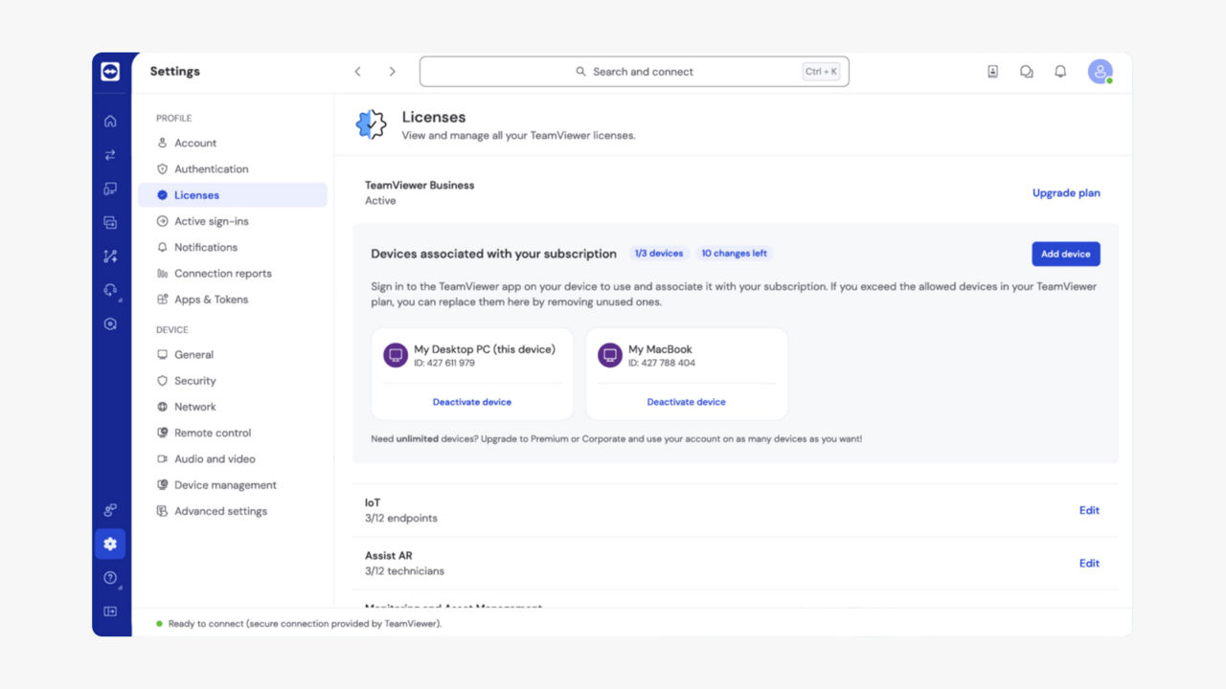The width and height of the screenshot is (1226, 689).
Task: Click the Ctrl + K shortcut badge
Action: [821, 72]
